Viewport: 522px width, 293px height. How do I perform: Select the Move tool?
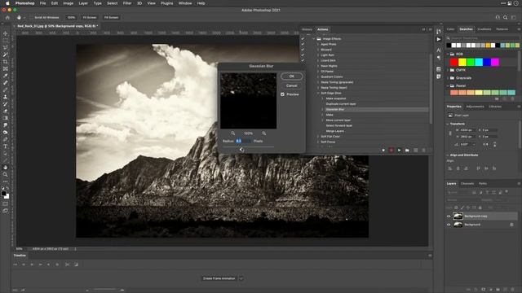click(x=6, y=33)
